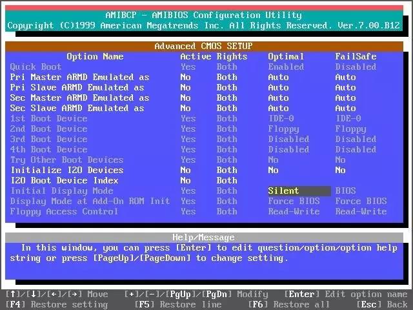Click FailSafe Force BIOS for Display Mode

361,201
